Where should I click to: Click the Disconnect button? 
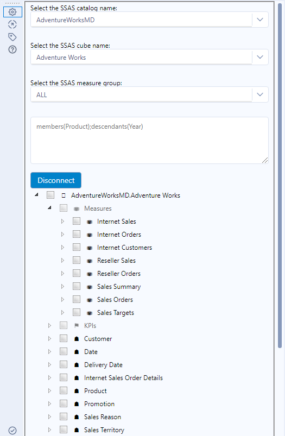56,180
